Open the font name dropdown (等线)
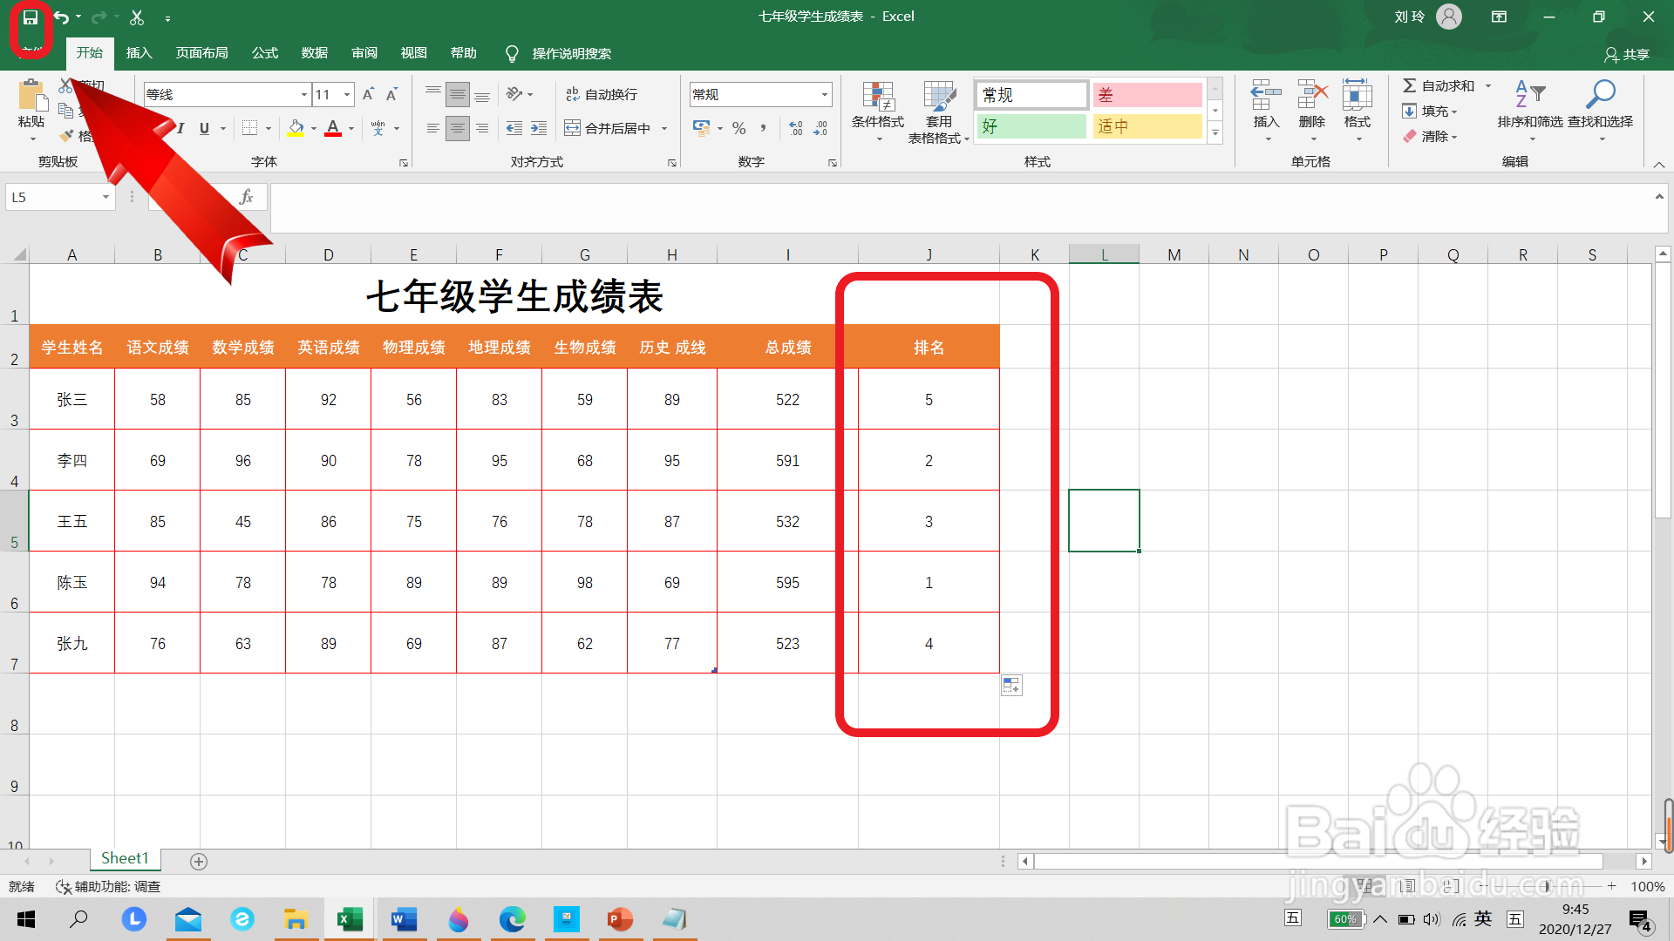This screenshot has width=1674, height=941. (304, 94)
